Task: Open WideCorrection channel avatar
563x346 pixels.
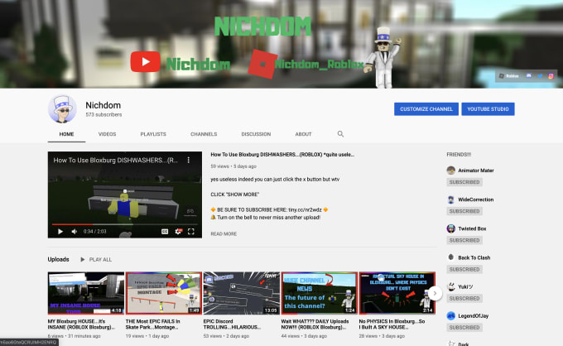Action: pyautogui.click(x=451, y=199)
